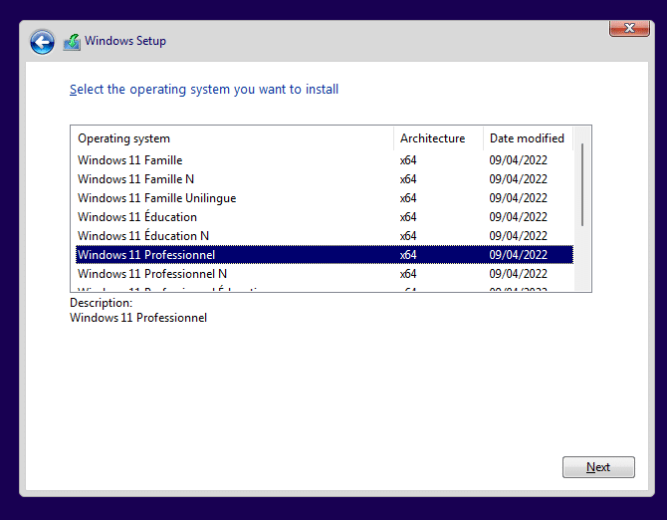The width and height of the screenshot is (667, 520).
Task: Click the list's vertical scrollbar thumb
Action: pos(582,184)
